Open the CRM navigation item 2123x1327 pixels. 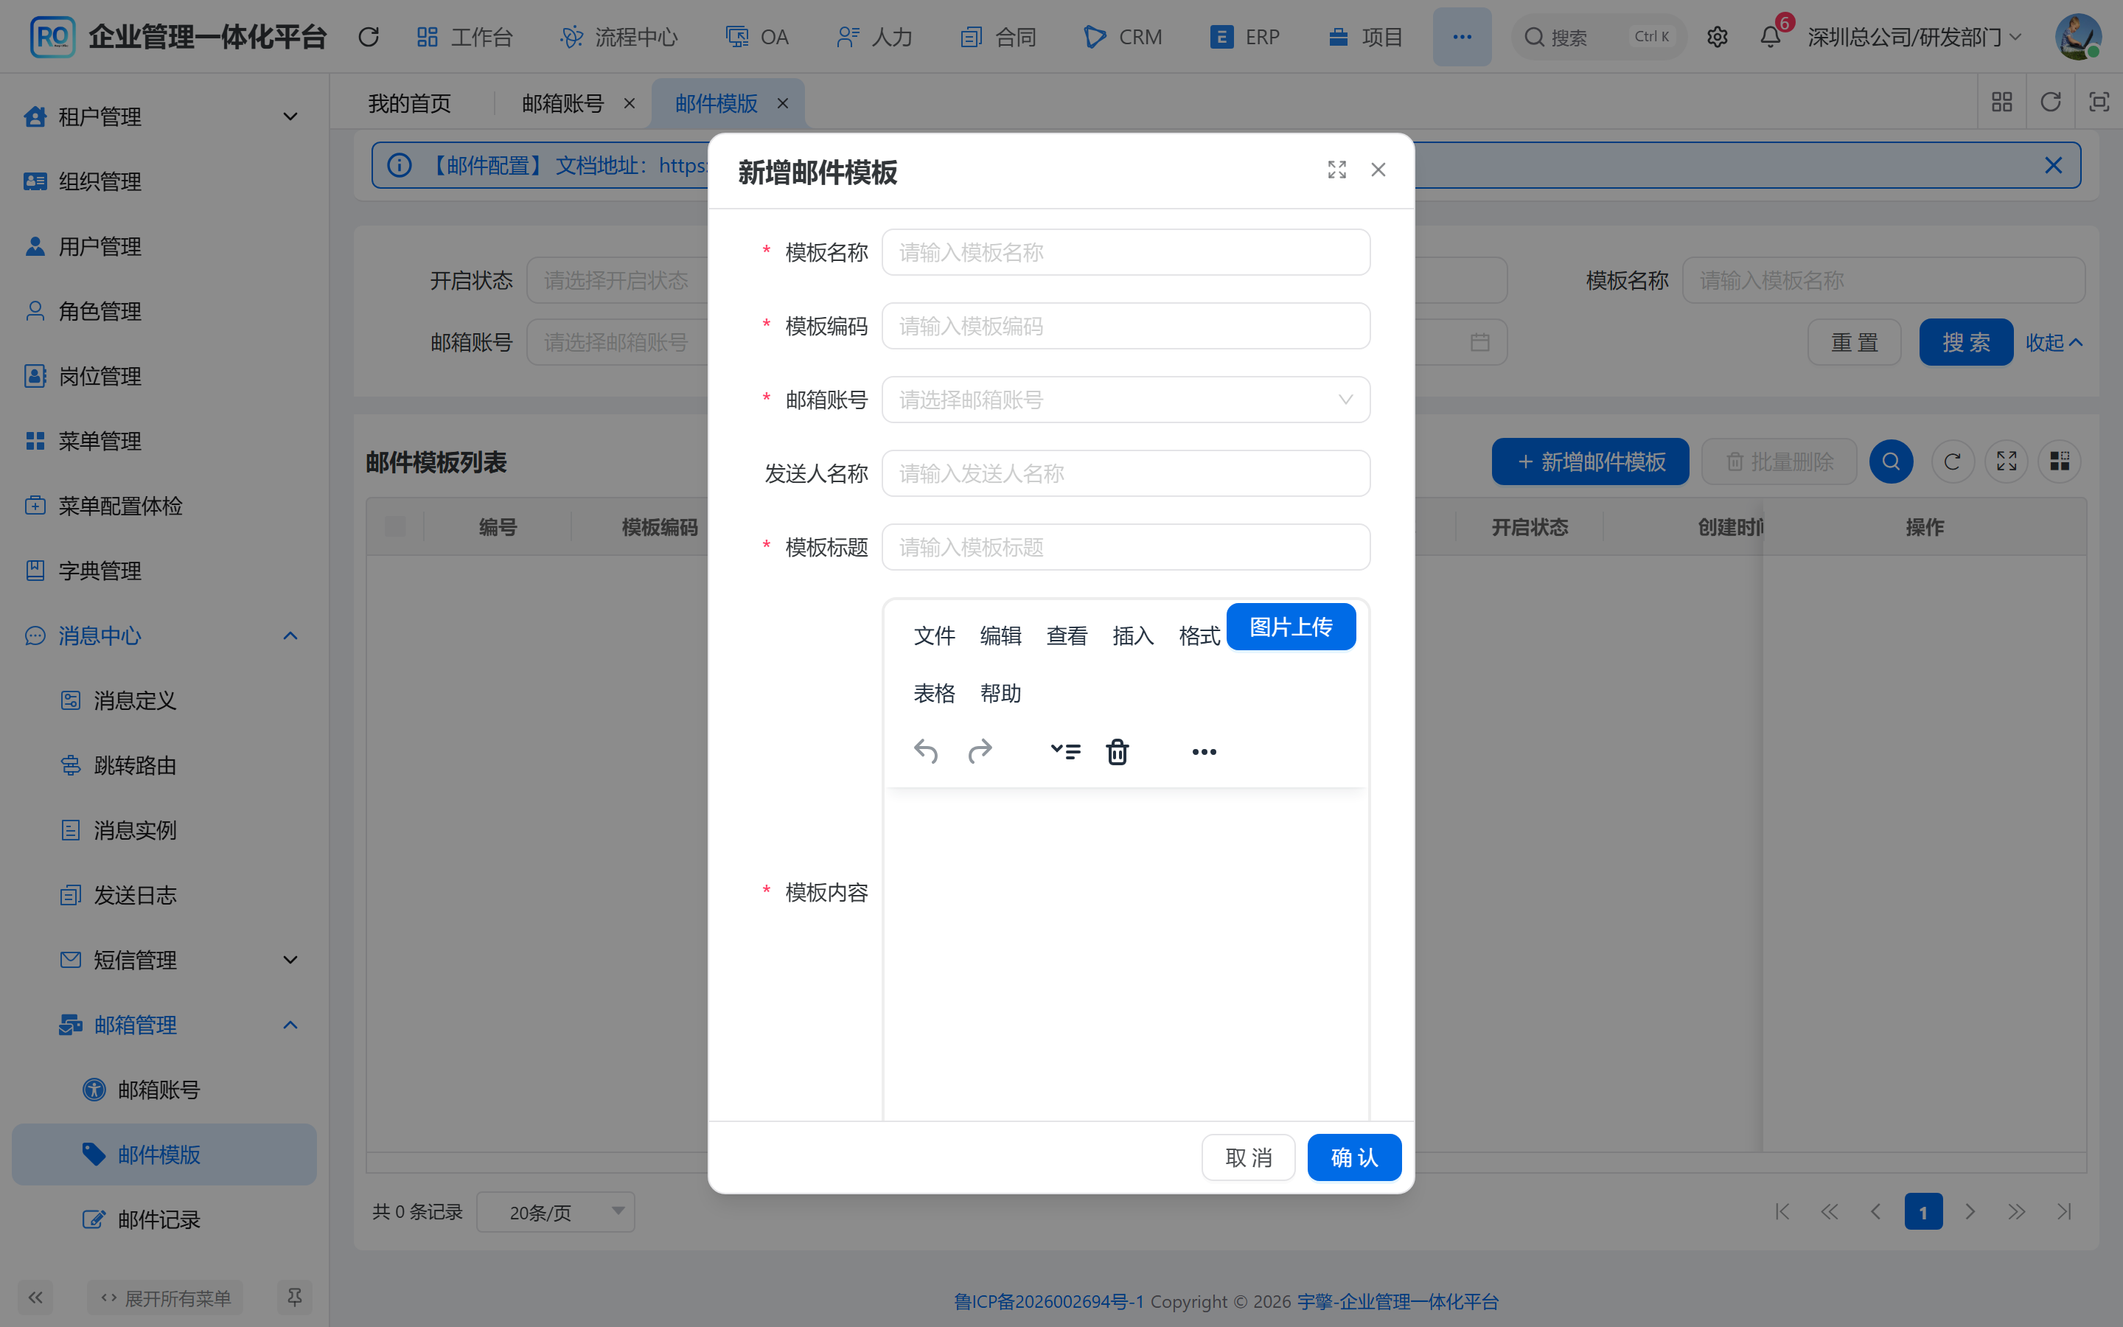1123,37
